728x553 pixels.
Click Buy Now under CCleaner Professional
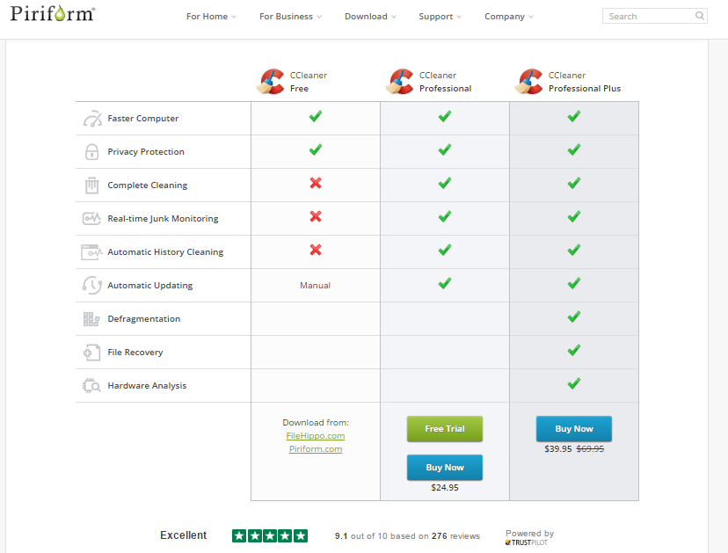[x=445, y=467]
